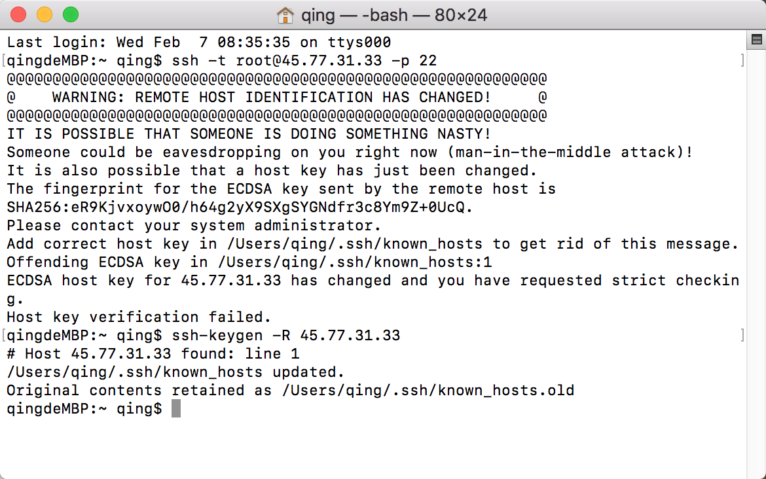Click the window title "qing — -bash — 80×24"
The height and width of the screenshot is (479, 766).
pos(393,15)
